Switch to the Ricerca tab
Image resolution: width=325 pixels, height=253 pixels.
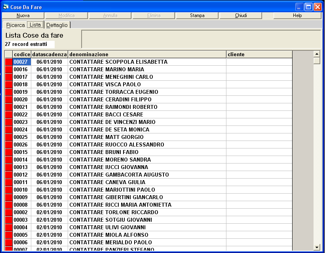[x=15, y=25]
